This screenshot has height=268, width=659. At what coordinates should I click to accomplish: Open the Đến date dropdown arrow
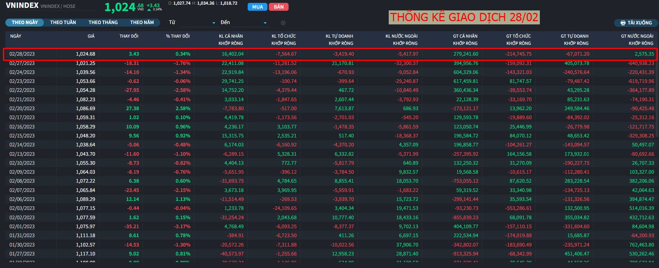pos(265,23)
